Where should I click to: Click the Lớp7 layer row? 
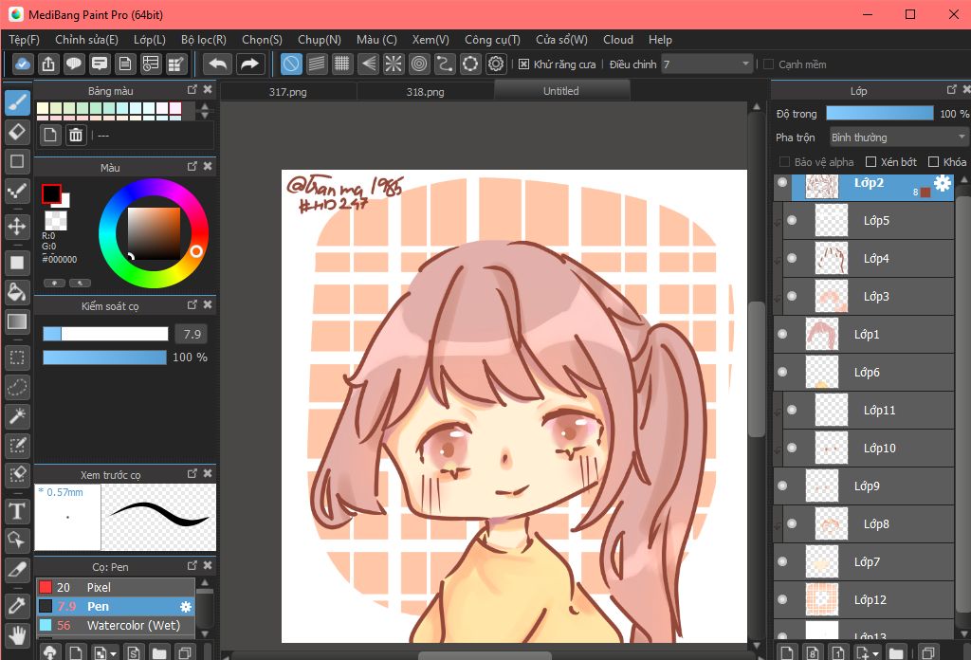[x=864, y=562]
